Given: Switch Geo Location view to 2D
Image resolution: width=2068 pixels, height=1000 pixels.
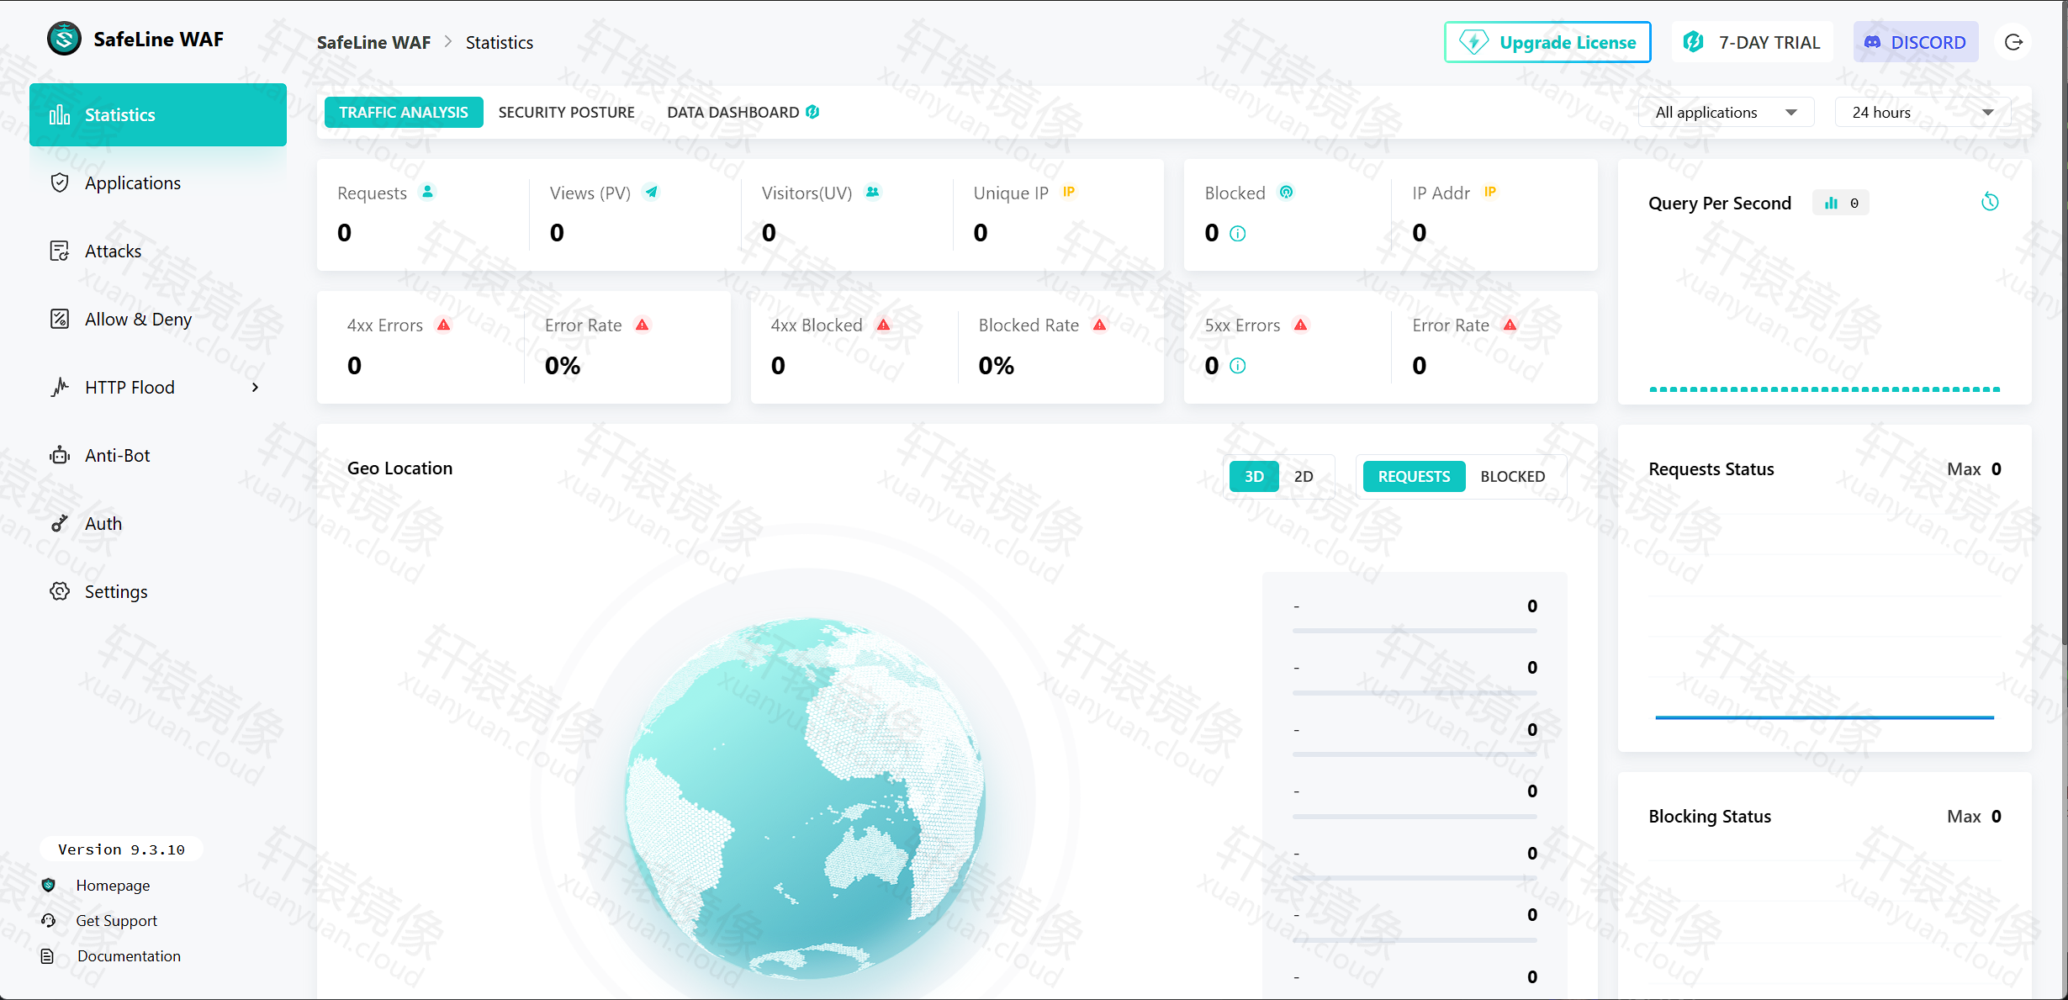Looking at the screenshot, I should point(1304,477).
